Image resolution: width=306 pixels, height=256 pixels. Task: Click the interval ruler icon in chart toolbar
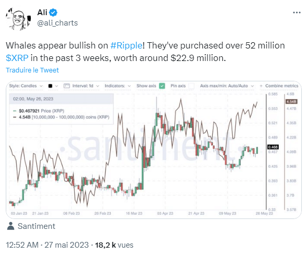66,86
